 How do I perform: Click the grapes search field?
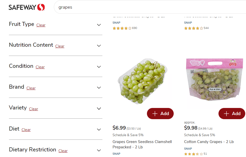coord(150,7)
